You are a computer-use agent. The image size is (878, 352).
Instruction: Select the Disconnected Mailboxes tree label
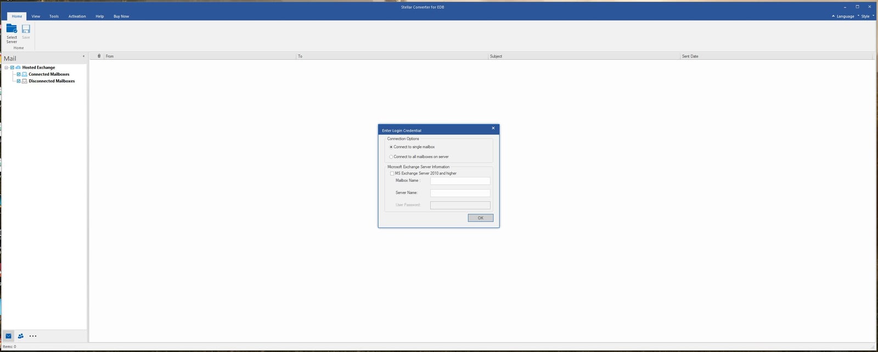[52, 81]
